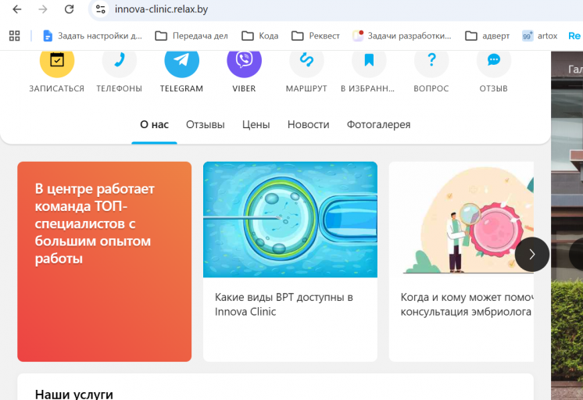
Task: Open the 'Передача дел' bookmark folder
Action: click(191, 36)
